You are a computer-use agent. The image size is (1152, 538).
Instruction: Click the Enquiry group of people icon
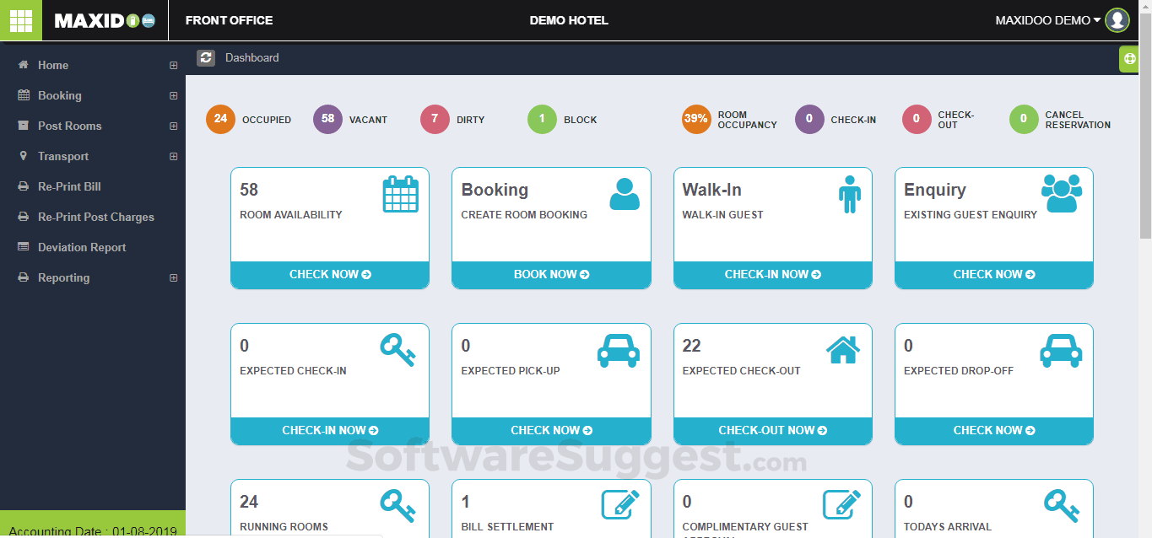click(x=1061, y=193)
